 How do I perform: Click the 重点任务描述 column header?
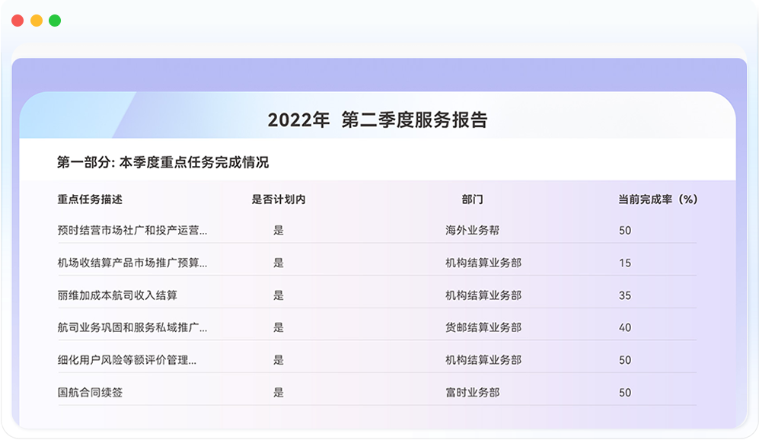pos(90,199)
